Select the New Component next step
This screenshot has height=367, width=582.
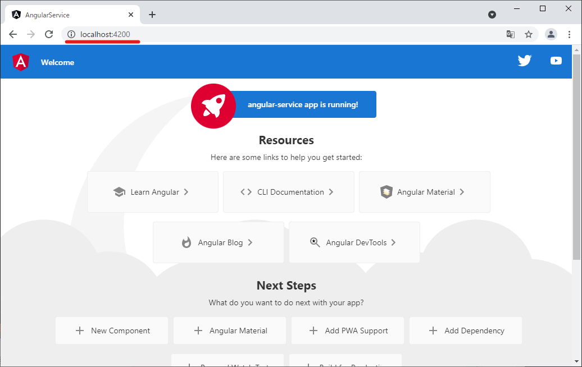pyautogui.click(x=112, y=331)
